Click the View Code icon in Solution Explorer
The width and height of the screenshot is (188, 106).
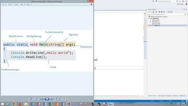(x=167, y=12)
